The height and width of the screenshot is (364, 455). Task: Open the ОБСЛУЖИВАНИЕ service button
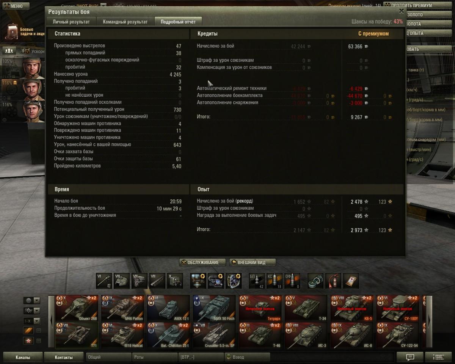point(202,262)
